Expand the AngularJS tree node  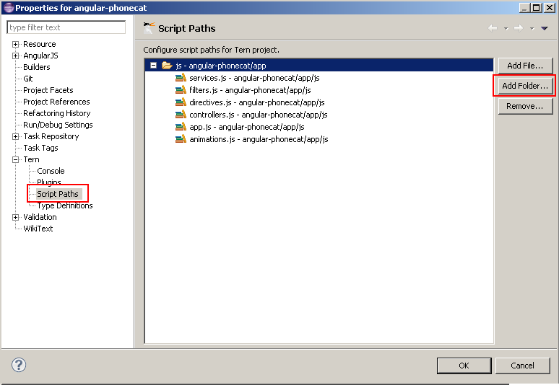(x=15, y=56)
